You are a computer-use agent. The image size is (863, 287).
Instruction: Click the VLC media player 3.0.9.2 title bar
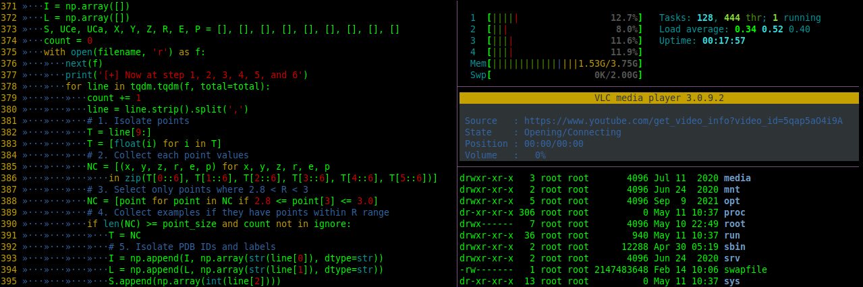tap(659, 98)
